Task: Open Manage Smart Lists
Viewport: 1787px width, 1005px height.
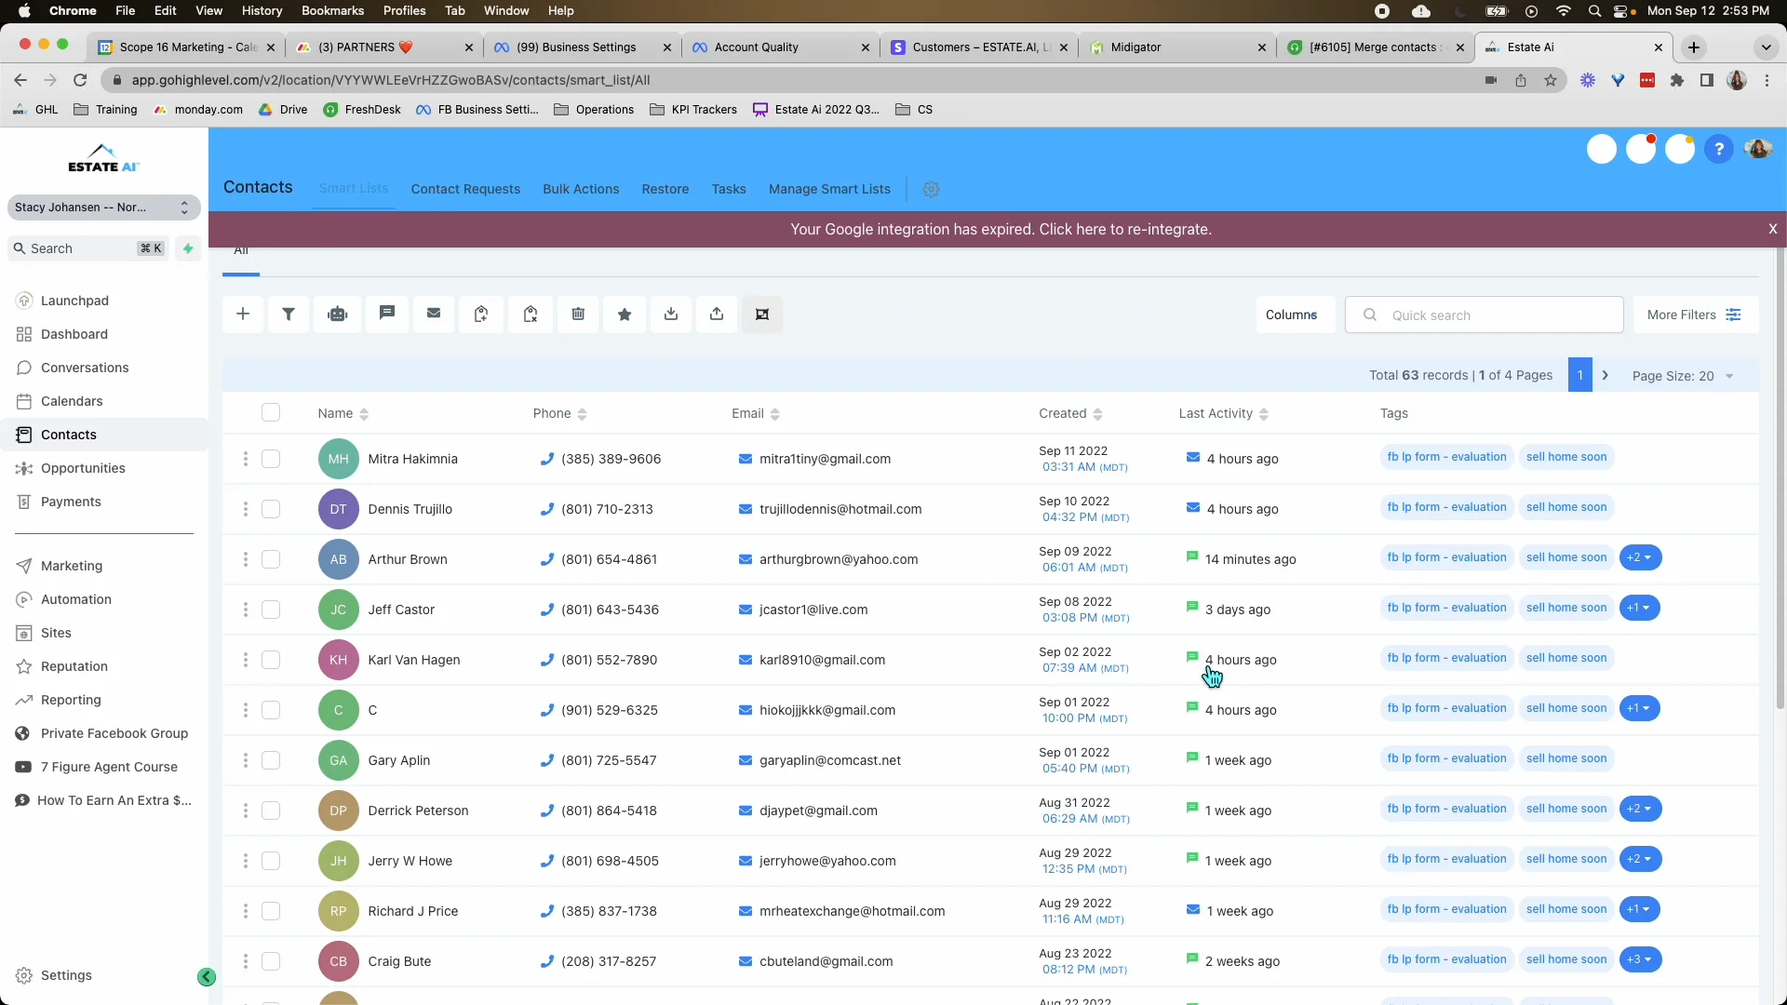Action: click(829, 189)
